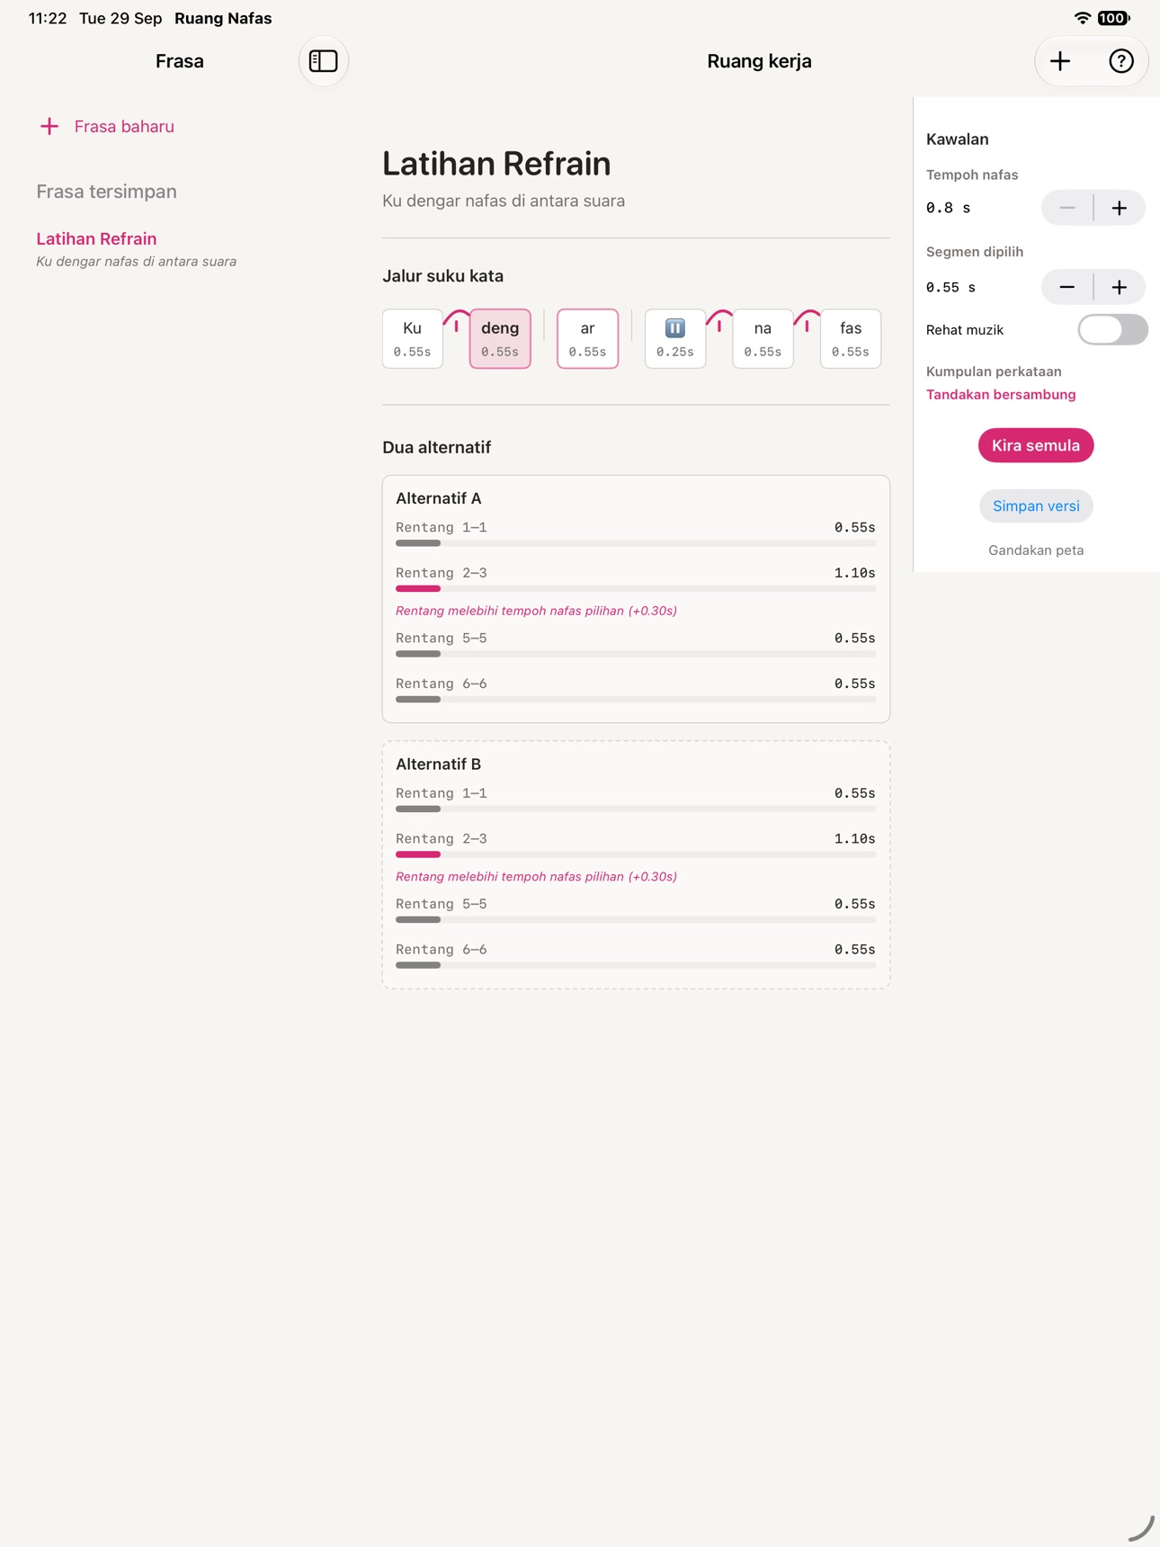Select the syllable chip "na"
This screenshot has height=1547, width=1160.
pos(763,338)
